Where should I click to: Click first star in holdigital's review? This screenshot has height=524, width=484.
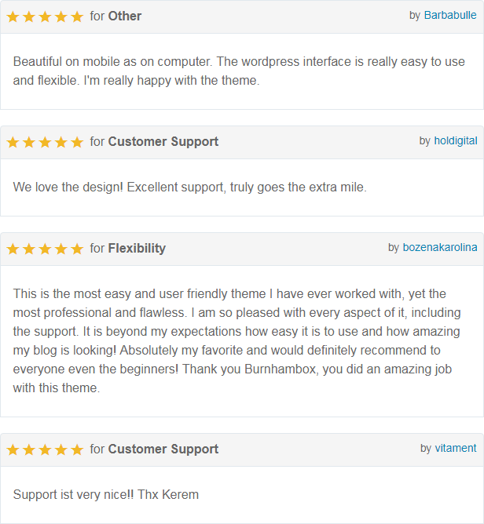[13, 142]
